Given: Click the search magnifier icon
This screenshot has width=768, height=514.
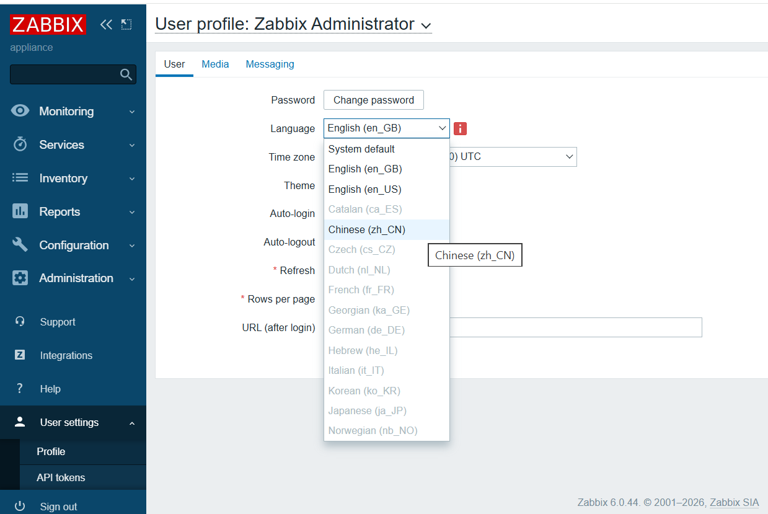Looking at the screenshot, I should point(126,75).
